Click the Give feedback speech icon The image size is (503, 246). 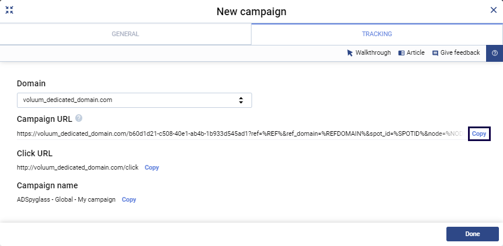tap(435, 53)
